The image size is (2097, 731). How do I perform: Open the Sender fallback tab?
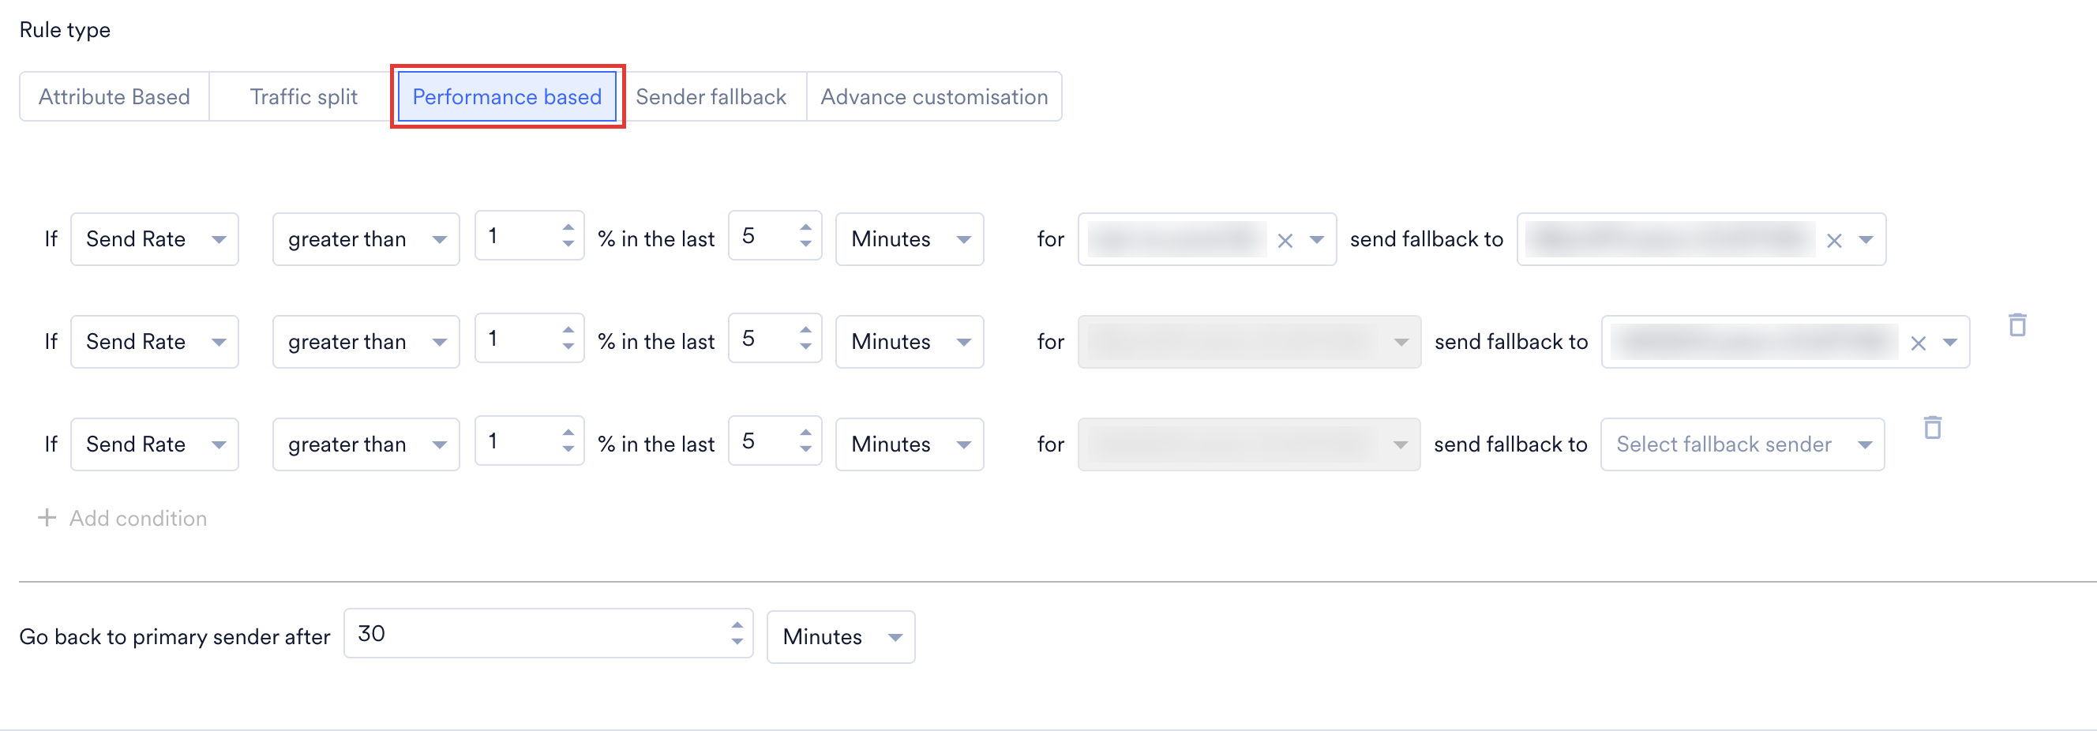(x=711, y=97)
